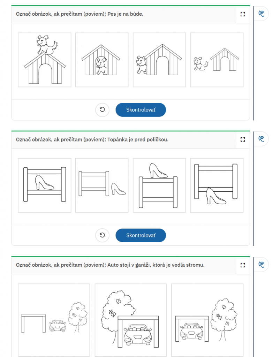
Task: Open fullscreen for the shoe shelf exercise
Action: (x=243, y=139)
